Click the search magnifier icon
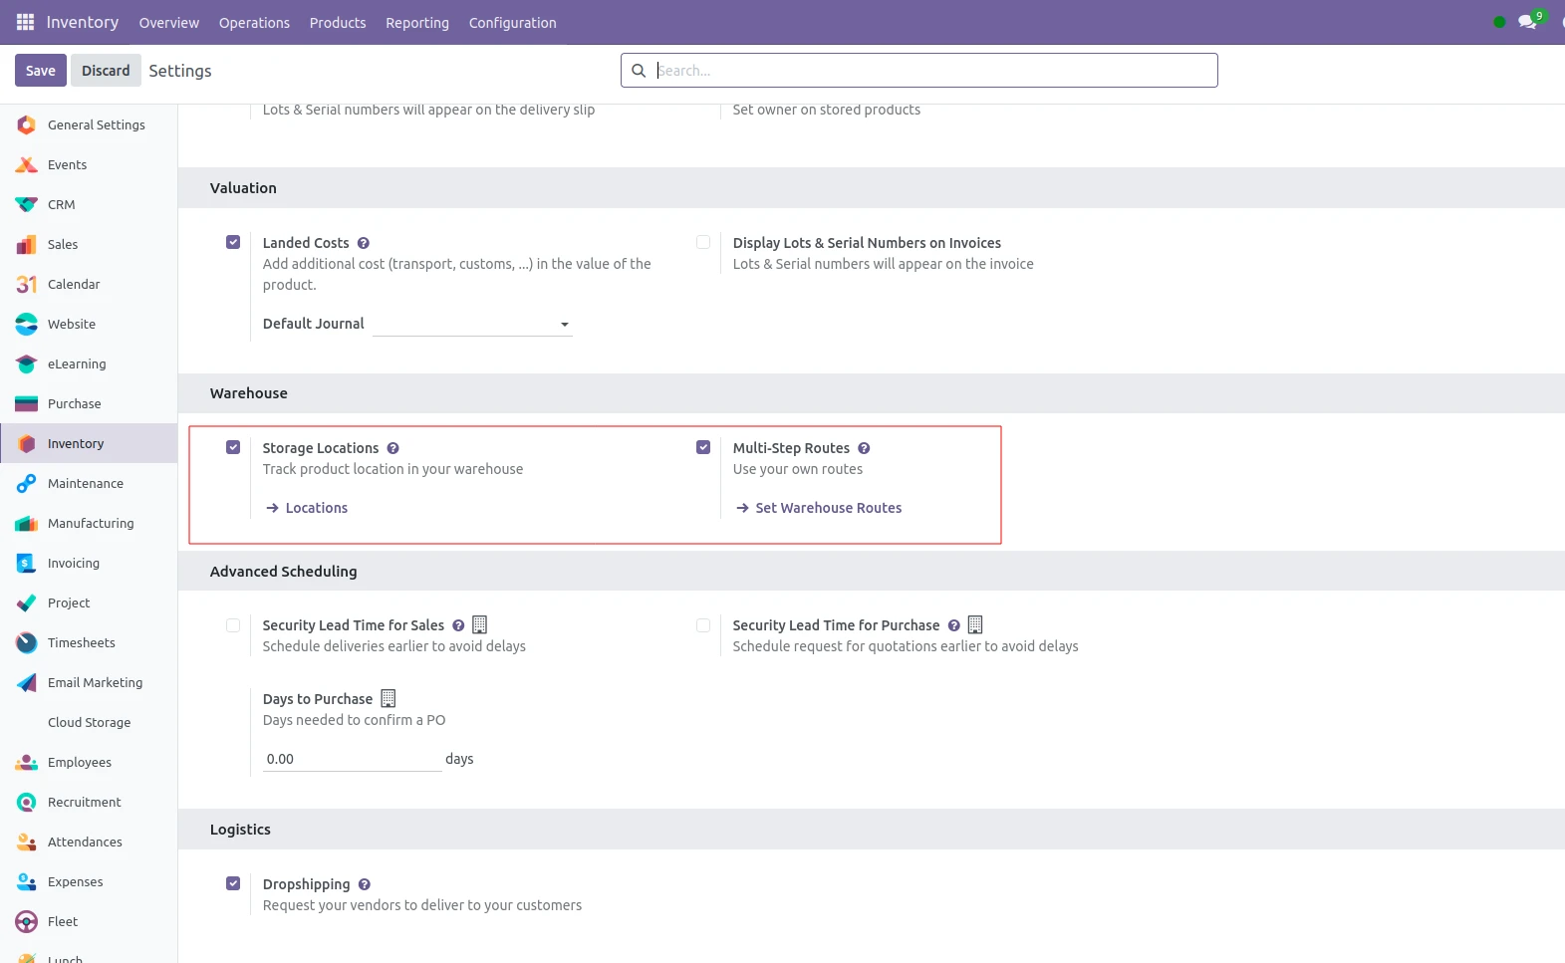The height and width of the screenshot is (963, 1565). pos(639,71)
